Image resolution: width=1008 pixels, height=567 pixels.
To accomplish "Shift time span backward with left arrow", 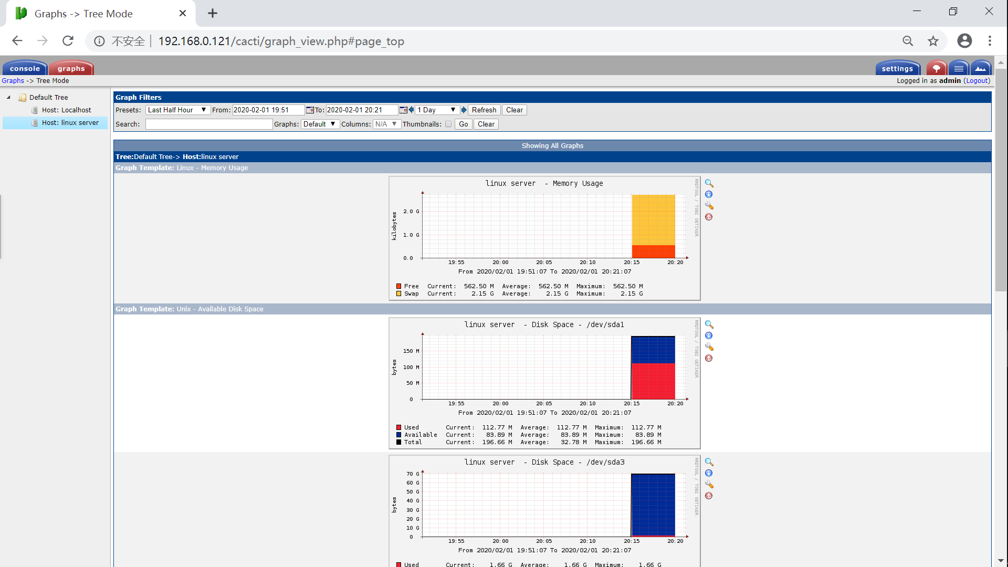I will 411,110.
